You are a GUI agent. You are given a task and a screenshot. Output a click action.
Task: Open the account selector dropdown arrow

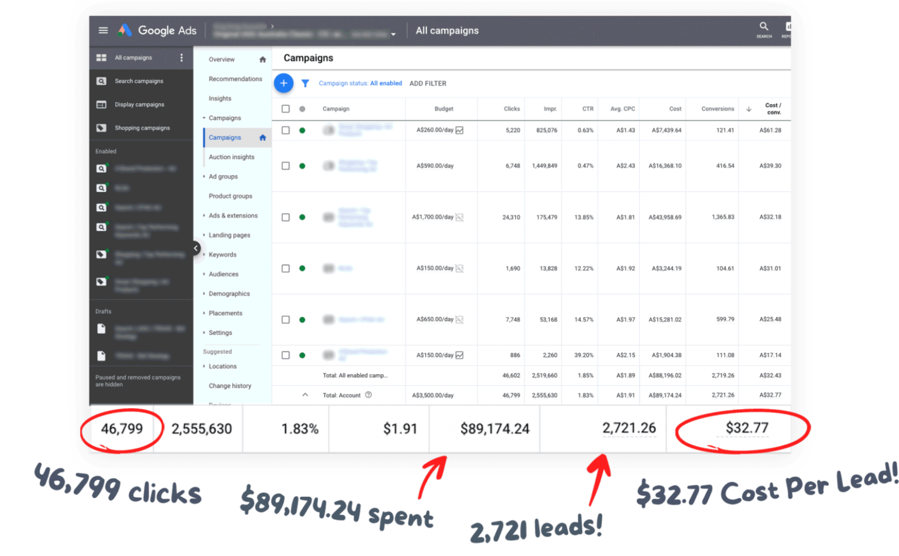pos(393,33)
